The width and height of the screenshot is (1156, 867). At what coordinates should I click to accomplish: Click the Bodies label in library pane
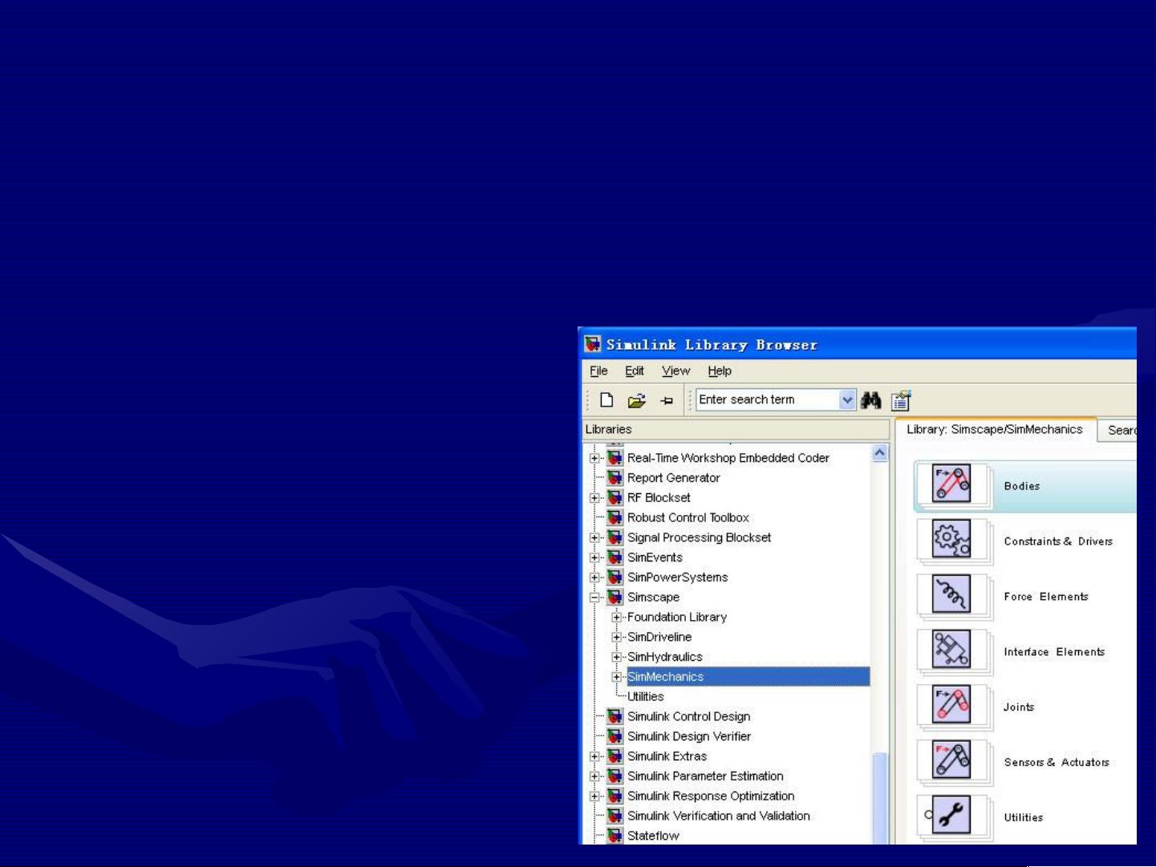tap(1021, 486)
